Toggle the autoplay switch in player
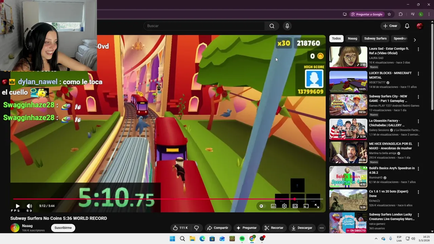 (261, 206)
